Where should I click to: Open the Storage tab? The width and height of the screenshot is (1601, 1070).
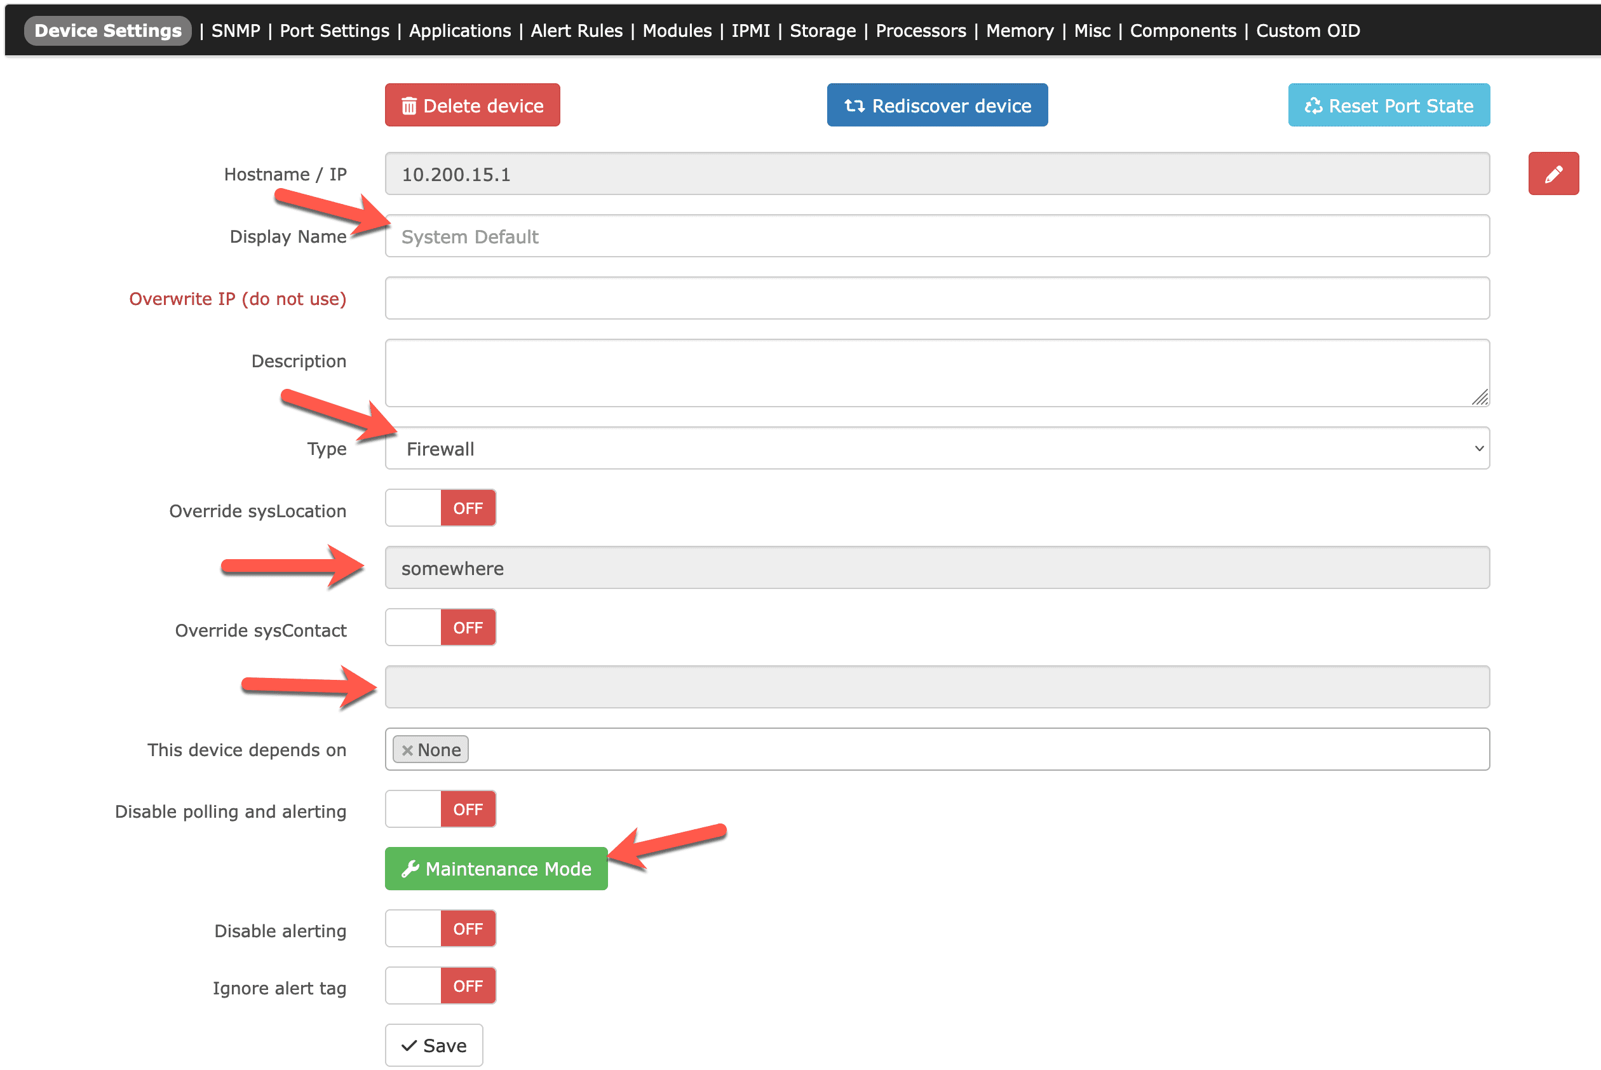pos(823,30)
